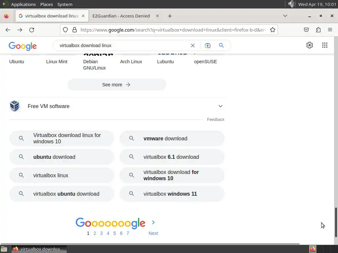Click virtualbox download taskbar window button
The image size is (338, 253).
pyautogui.click(x=39, y=249)
